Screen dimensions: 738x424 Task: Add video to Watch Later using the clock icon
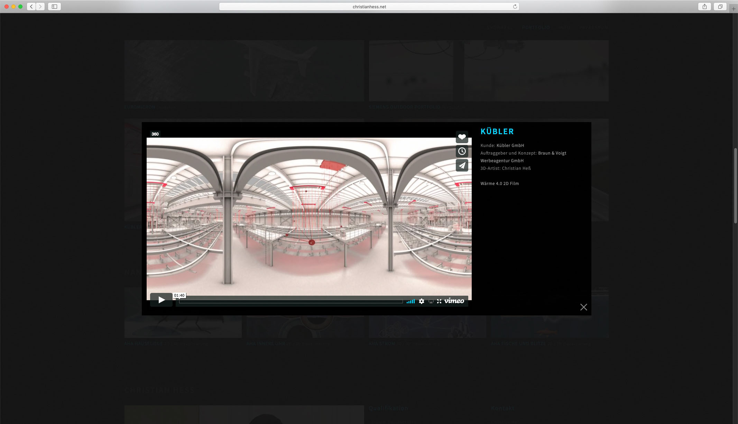click(462, 151)
